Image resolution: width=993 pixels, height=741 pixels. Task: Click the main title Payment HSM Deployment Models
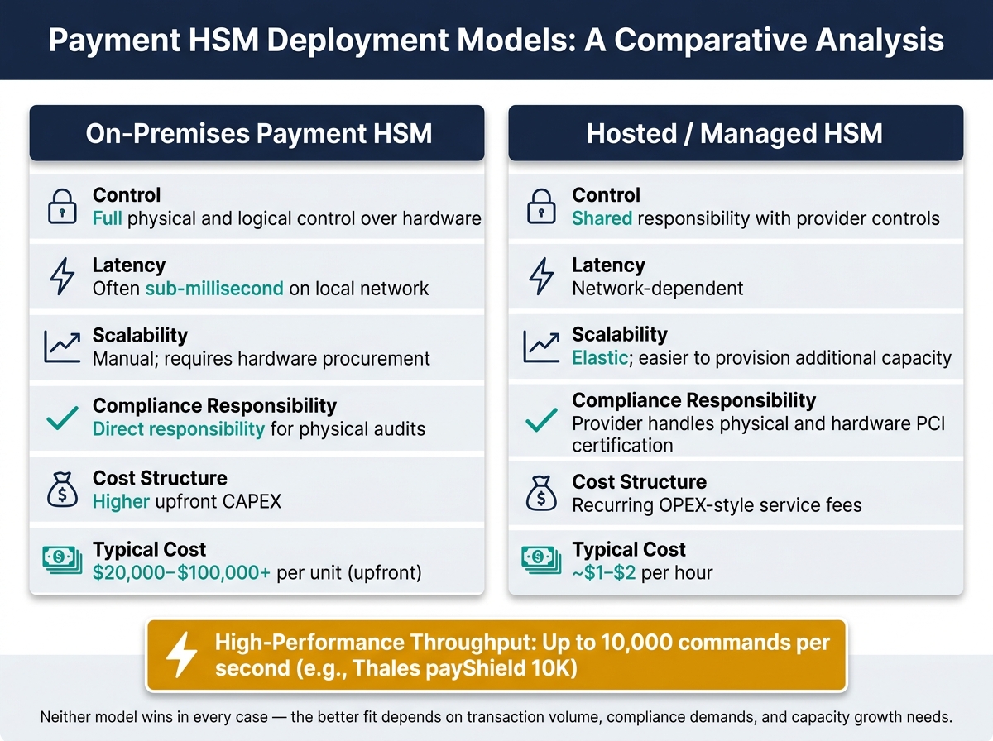(496, 39)
